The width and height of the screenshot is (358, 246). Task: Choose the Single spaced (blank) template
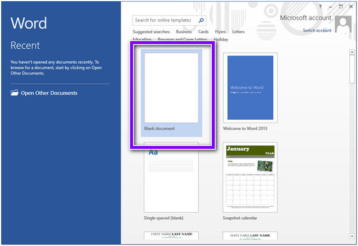tap(171, 178)
